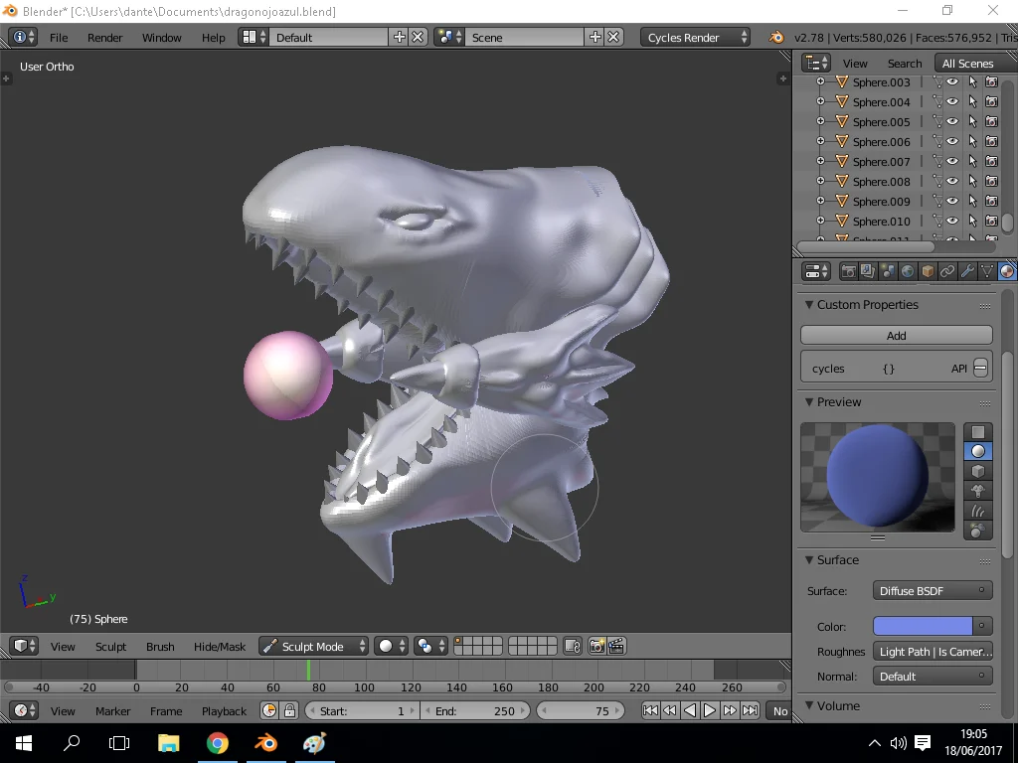Click the blue Color swatch

tap(922, 626)
